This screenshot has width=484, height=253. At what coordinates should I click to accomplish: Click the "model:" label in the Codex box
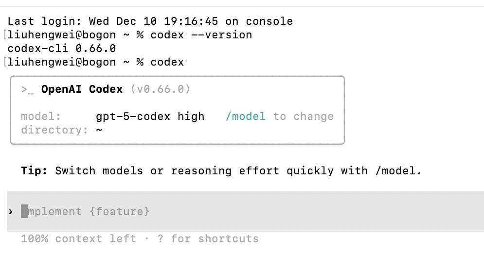pyautogui.click(x=41, y=117)
